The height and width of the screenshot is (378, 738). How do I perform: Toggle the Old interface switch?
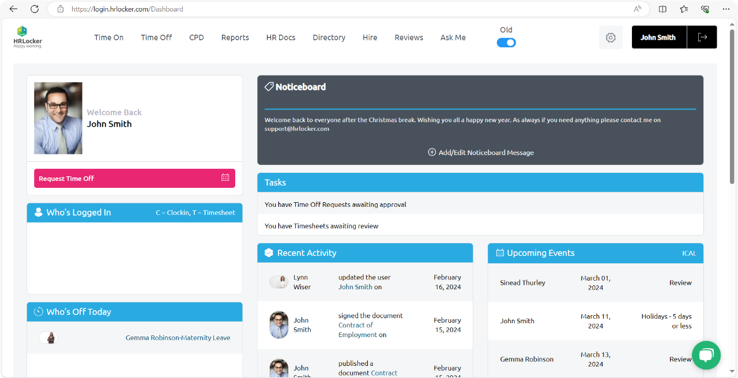point(506,42)
